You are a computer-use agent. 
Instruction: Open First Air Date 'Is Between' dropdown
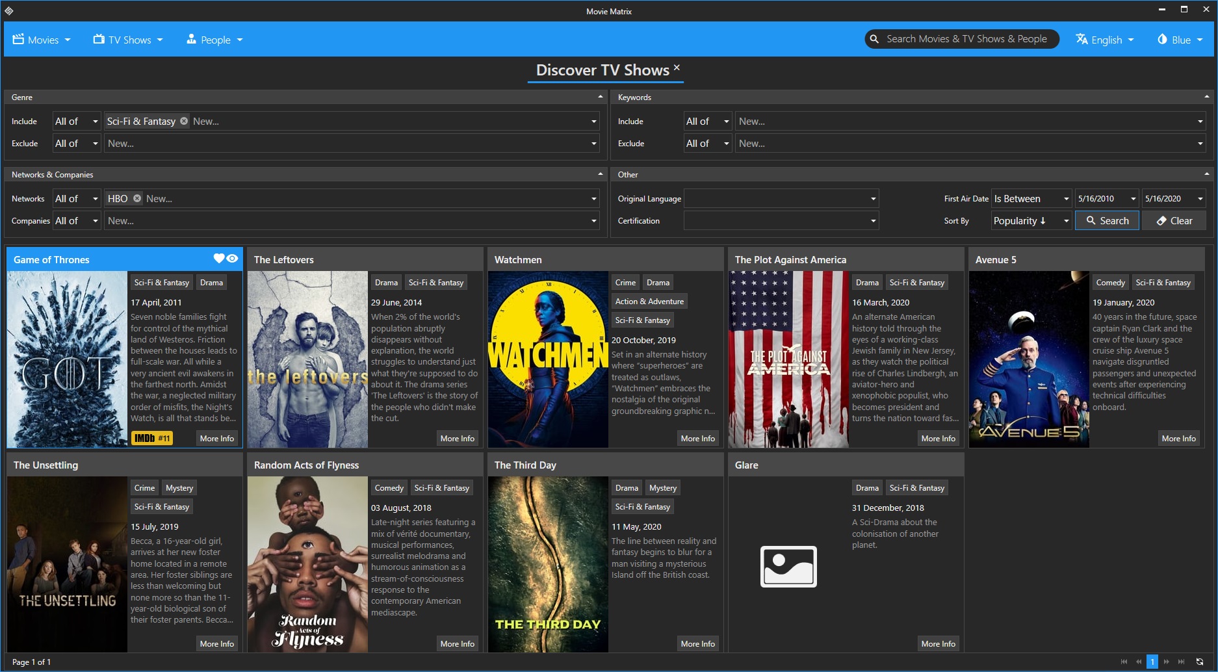pyautogui.click(x=1031, y=198)
